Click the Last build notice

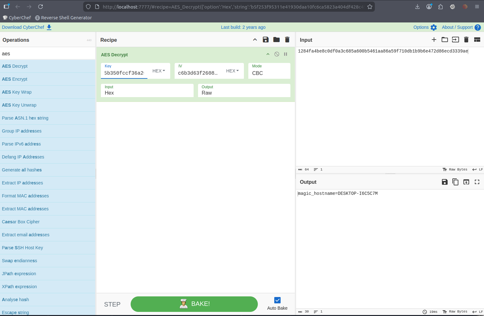coord(243,27)
